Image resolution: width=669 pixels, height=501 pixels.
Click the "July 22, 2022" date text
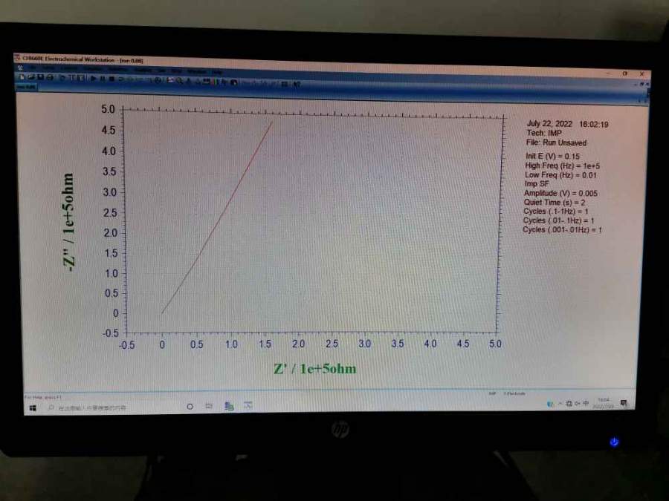[x=549, y=123]
